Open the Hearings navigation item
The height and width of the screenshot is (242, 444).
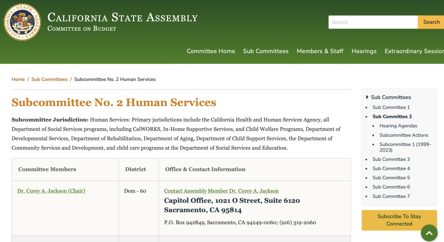(364, 51)
